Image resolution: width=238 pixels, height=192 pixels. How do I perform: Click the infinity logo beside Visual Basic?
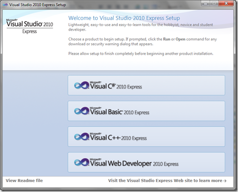click(x=82, y=111)
